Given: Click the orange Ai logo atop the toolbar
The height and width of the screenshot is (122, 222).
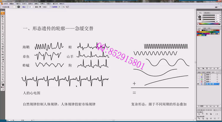Looking at the screenshot, I should click(3, 13).
